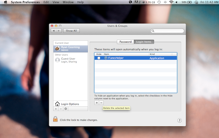This screenshot has width=219, height=138.
Task: Click the lock icon to make changes
Action: pyautogui.click(x=55, y=119)
